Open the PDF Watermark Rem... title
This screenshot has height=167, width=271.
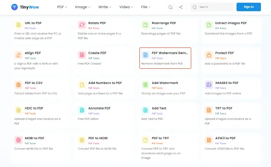click(x=170, y=53)
